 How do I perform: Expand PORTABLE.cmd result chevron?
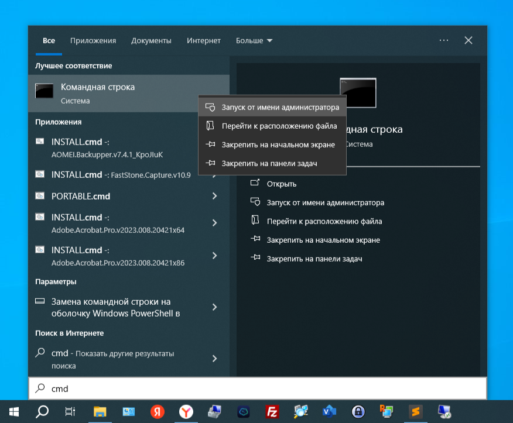tap(214, 196)
